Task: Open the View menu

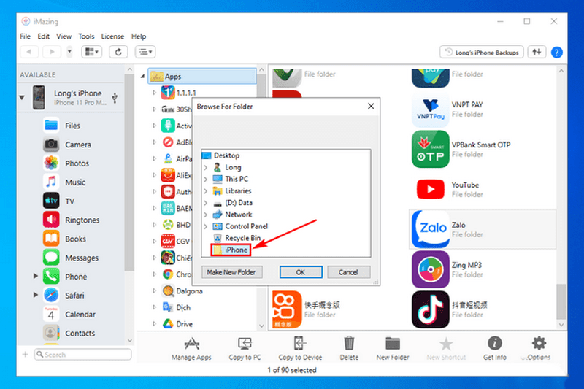Action: pyautogui.click(x=64, y=36)
